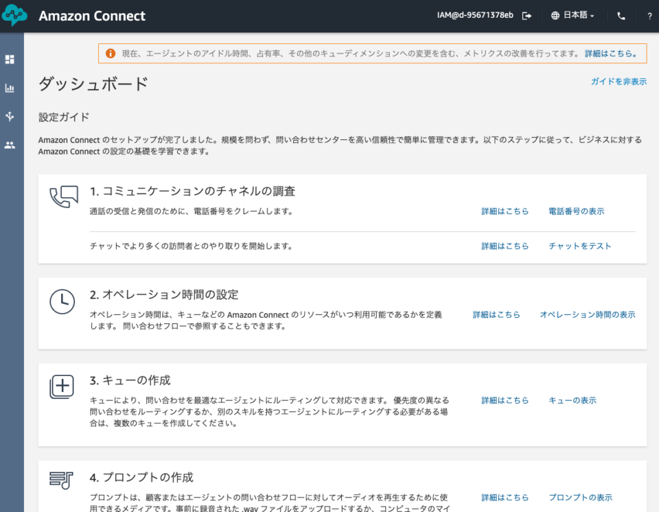Open the help question mark icon
The width and height of the screenshot is (659, 512).
pos(649,16)
